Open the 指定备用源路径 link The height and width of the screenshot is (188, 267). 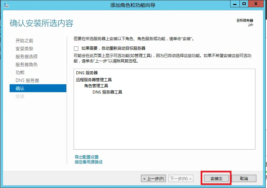pos(89,162)
